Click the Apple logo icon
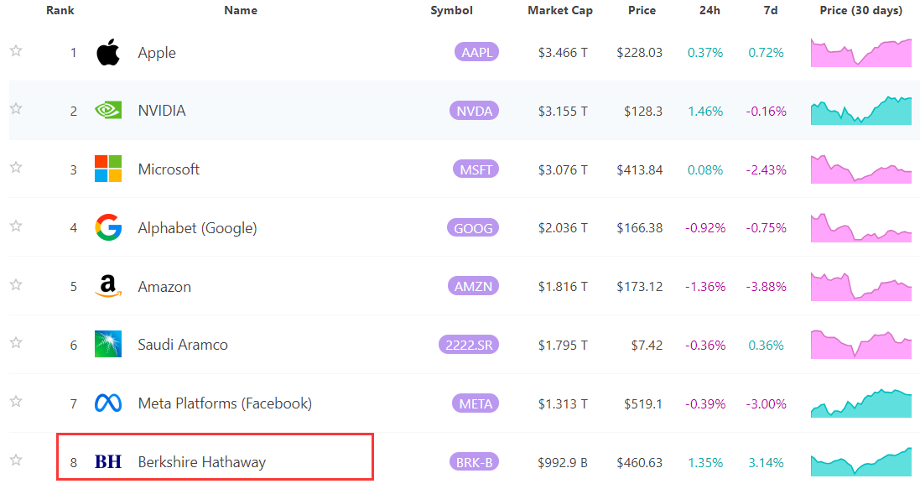The image size is (920, 489). tap(108, 52)
